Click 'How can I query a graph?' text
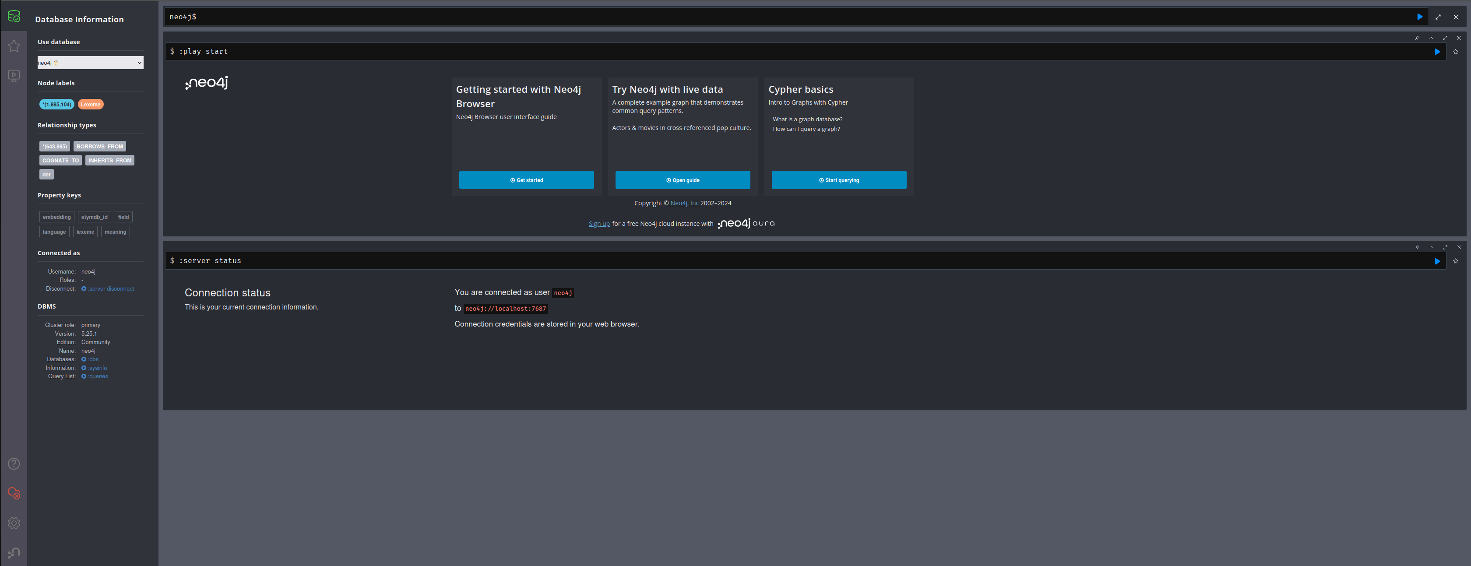Screen dimensions: 1471x566 click(806, 129)
